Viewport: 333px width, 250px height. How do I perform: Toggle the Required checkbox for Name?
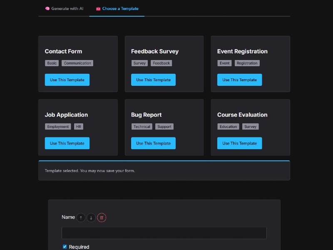pyautogui.click(x=65, y=246)
